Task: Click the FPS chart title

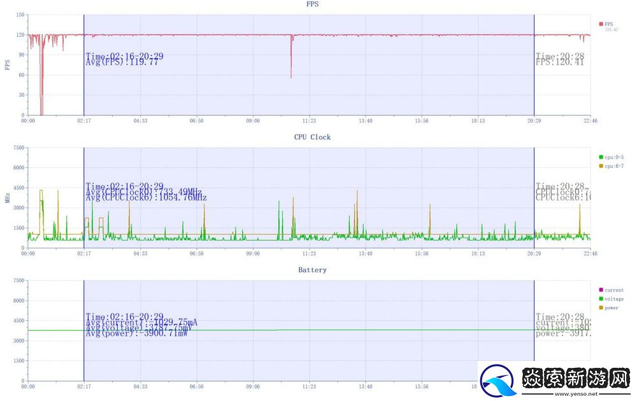Action: click(x=312, y=4)
